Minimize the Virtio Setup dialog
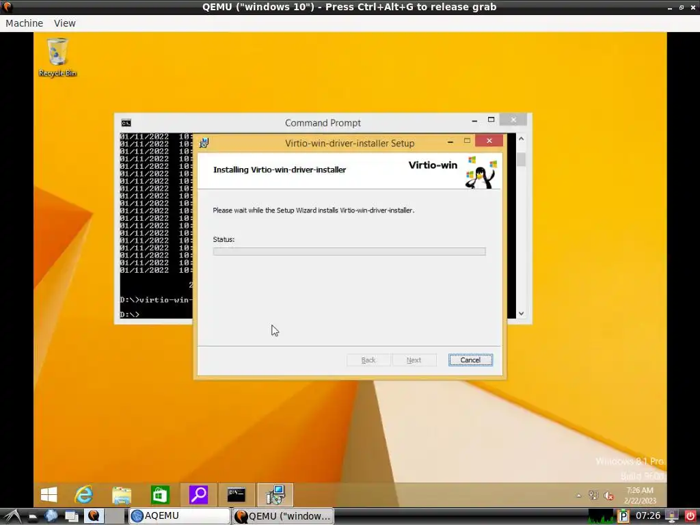 450,142
